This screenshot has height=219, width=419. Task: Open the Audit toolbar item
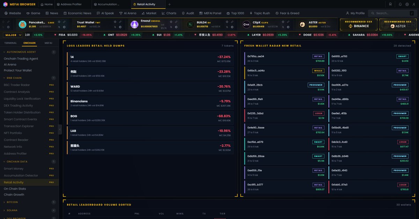tap(188, 13)
